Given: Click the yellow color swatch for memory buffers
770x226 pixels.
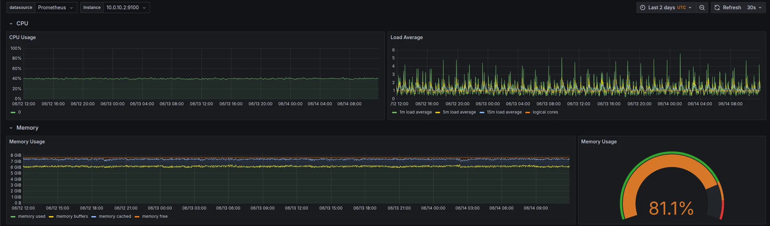Looking at the screenshot, I should pyautogui.click(x=51, y=217).
